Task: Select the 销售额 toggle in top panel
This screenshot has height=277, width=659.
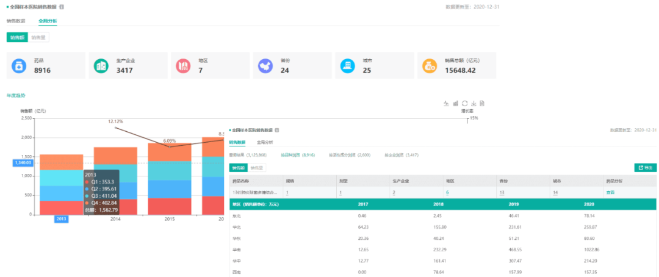Action: (17, 37)
